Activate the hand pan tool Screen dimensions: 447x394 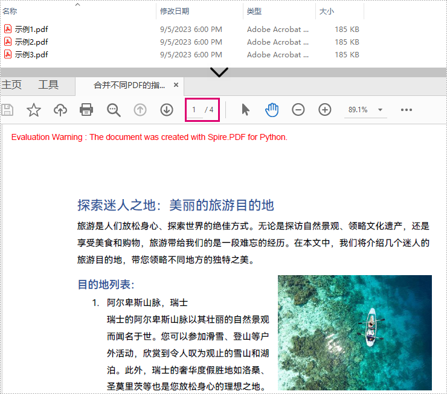tap(272, 110)
